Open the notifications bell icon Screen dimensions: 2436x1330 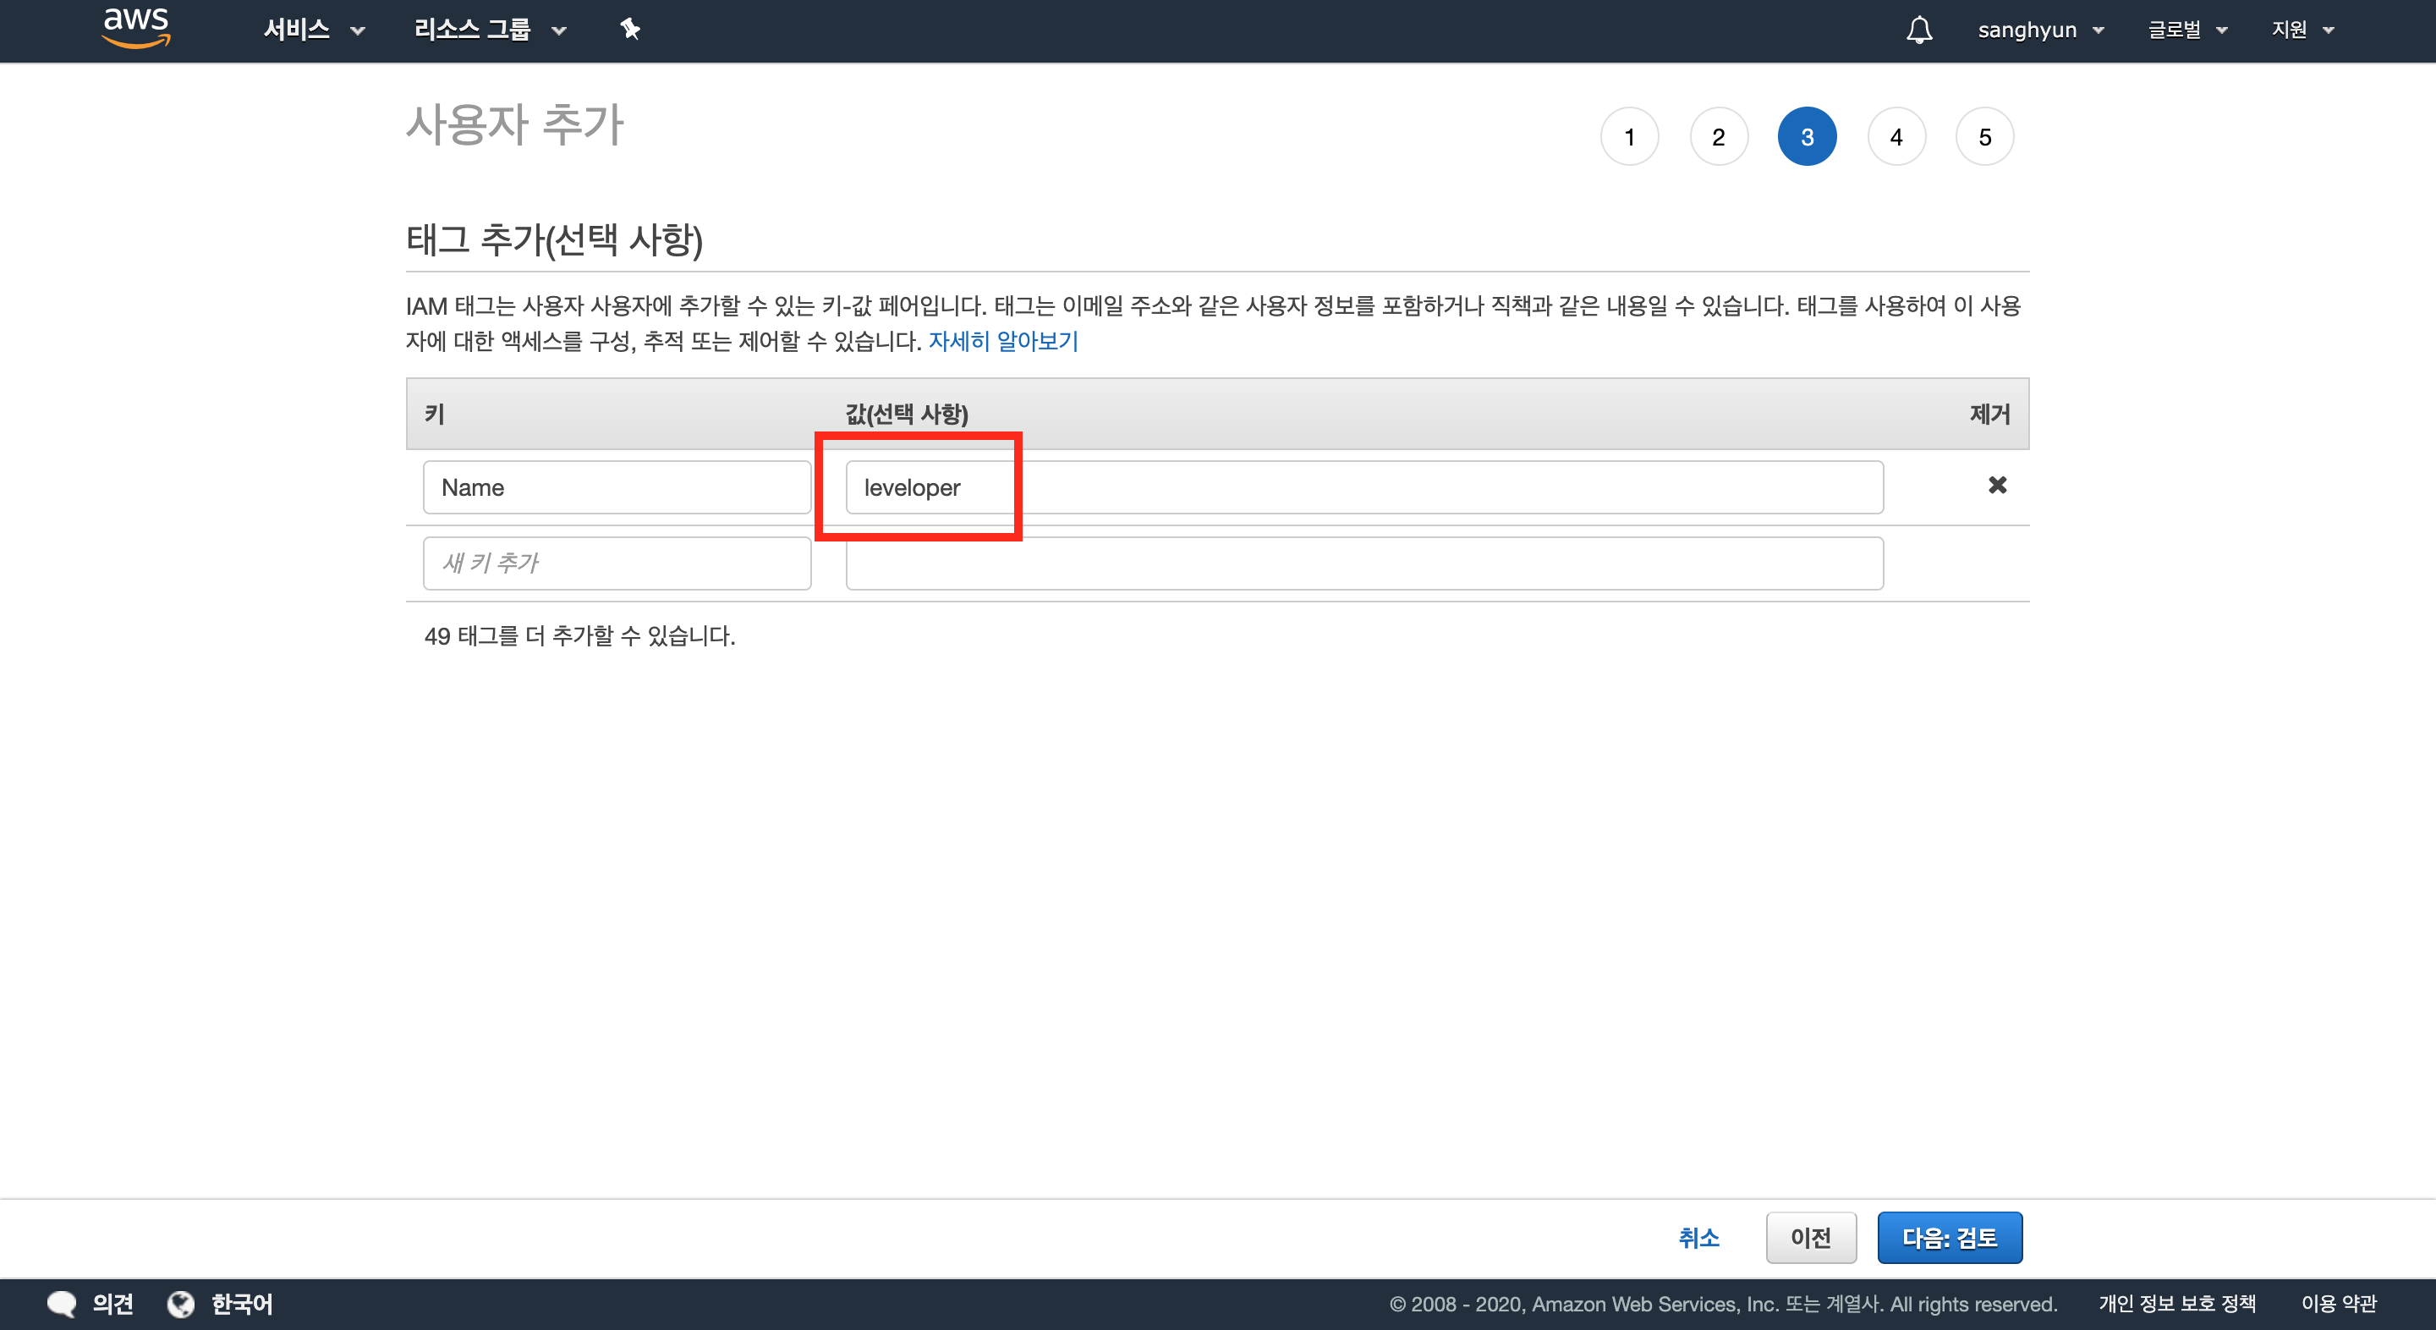coord(1918,30)
